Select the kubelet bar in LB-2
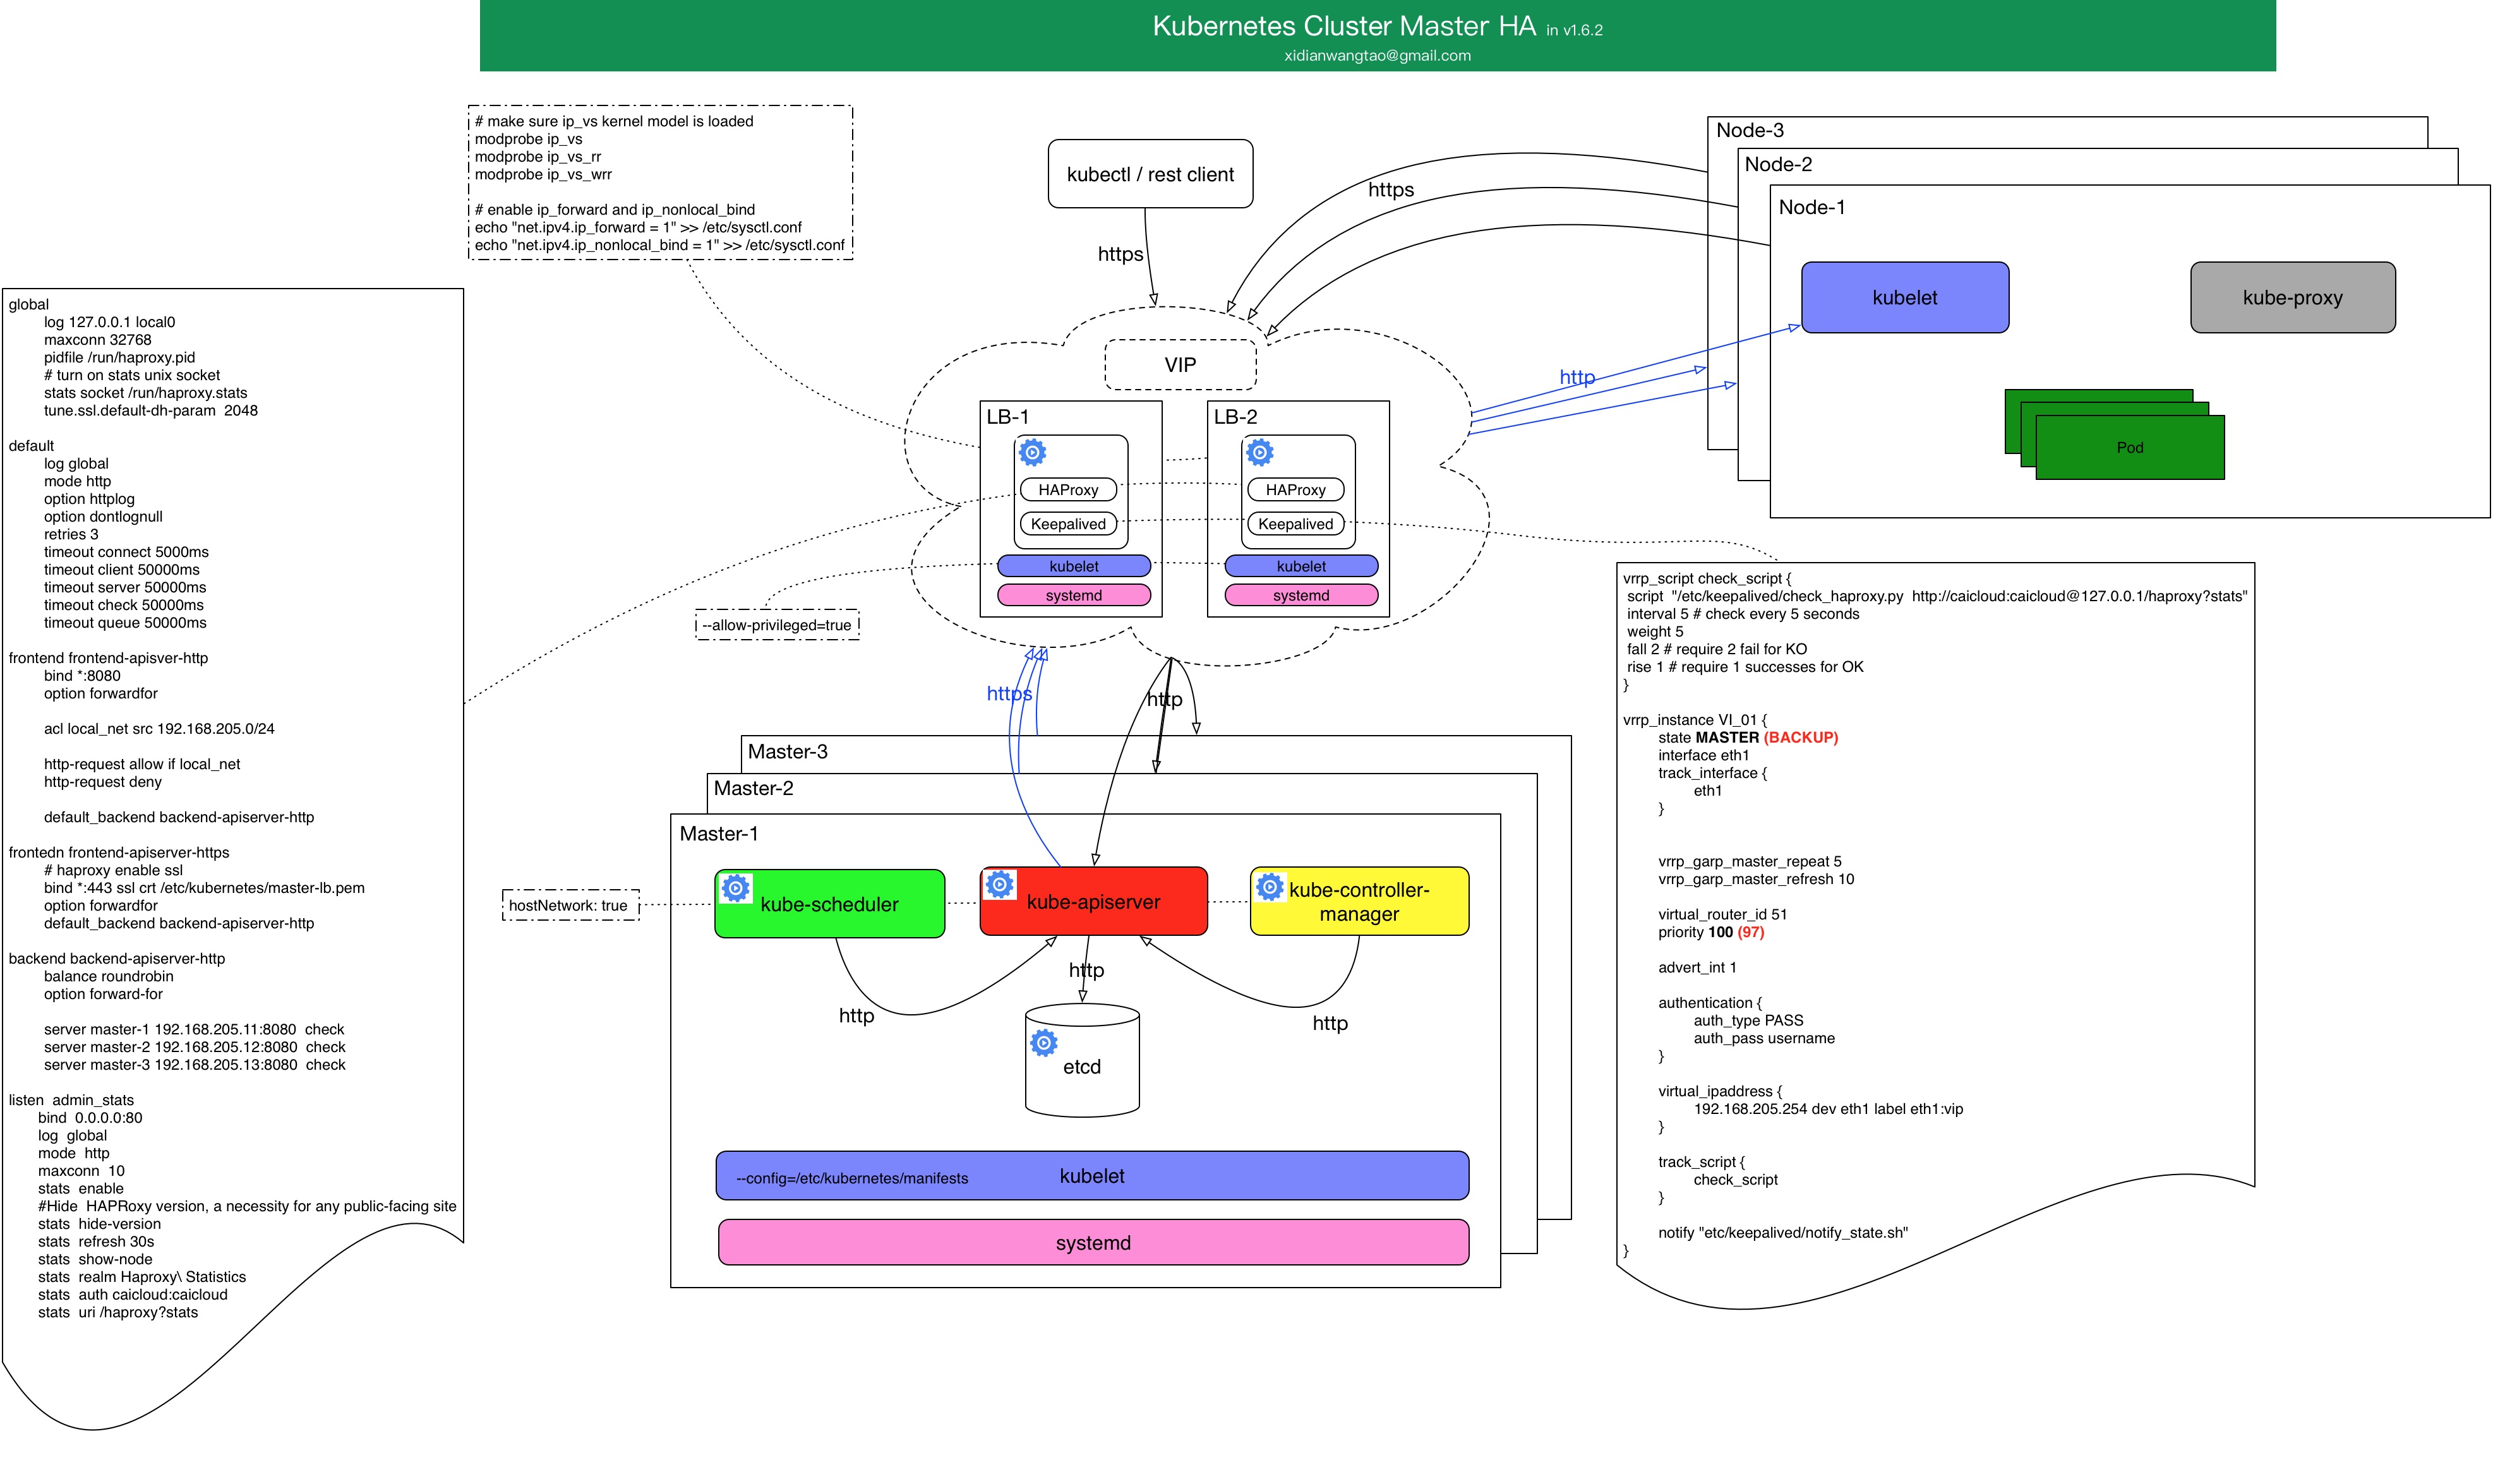2493x1484 pixels. tap(1301, 566)
